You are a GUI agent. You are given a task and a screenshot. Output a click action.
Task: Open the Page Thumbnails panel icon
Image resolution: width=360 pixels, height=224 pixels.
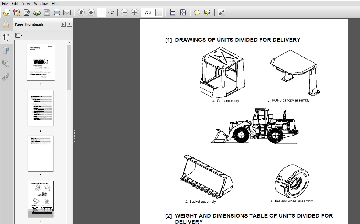tap(6, 37)
